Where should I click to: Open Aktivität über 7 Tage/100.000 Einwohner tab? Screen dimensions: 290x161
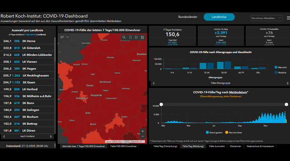(84, 146)
